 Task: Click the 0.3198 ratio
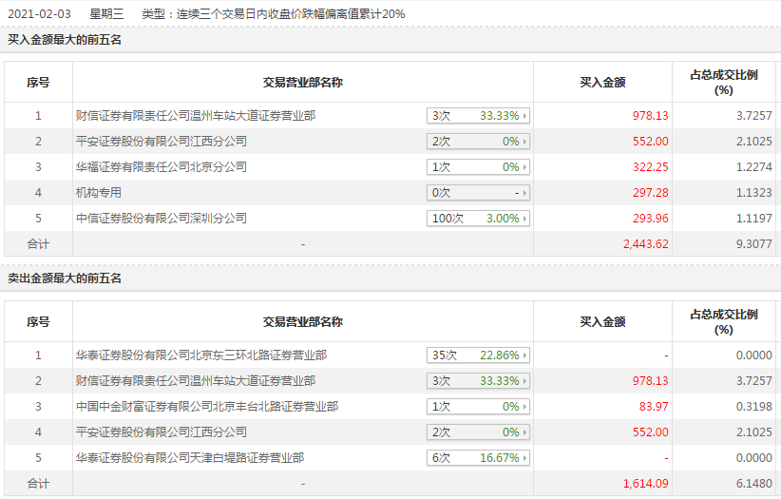coord(754,407)
